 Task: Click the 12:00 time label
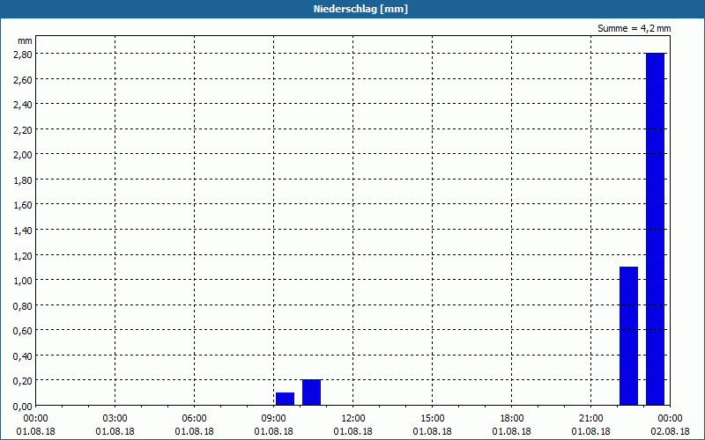coord(353,419)
